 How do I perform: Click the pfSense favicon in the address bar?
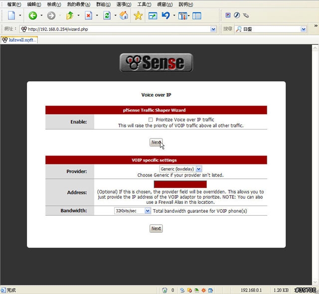(x=24, y=29)
